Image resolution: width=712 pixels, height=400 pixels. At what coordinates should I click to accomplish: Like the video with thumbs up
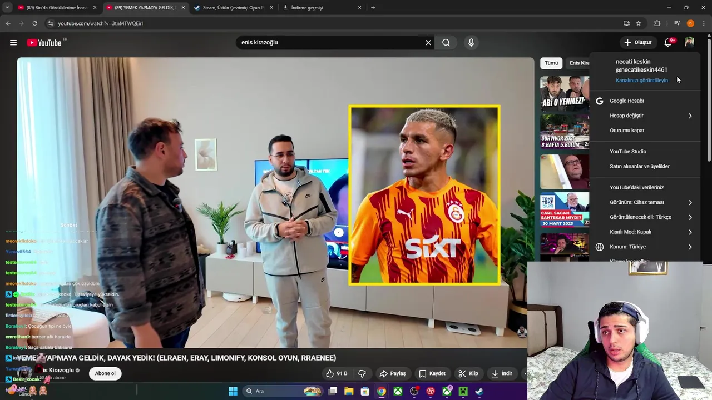pyautogui.click(x=337, y=373)
